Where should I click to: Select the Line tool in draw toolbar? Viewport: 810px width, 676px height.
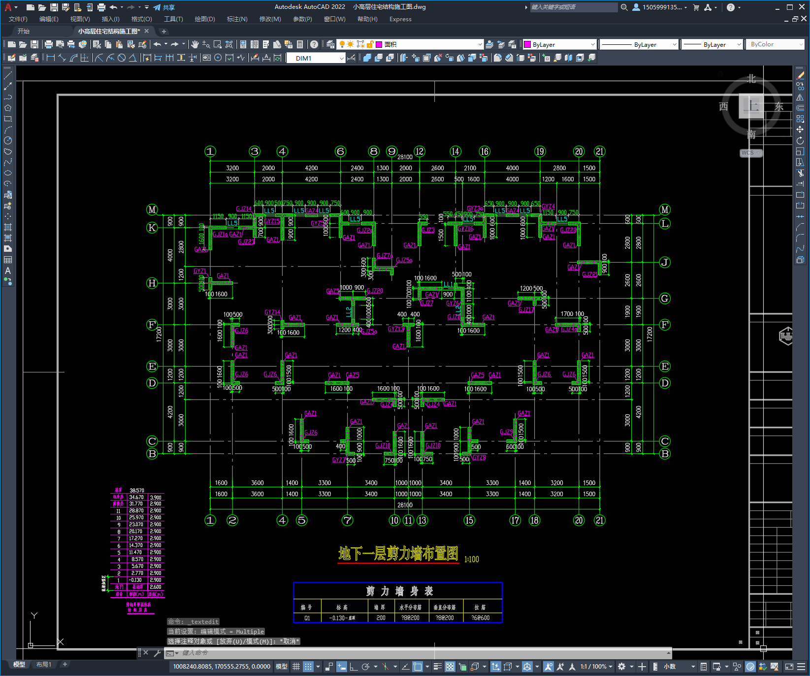(x=8, y=76)
